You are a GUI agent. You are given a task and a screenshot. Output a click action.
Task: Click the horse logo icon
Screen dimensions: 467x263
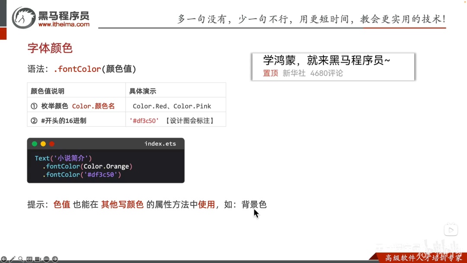pyautogui.click(x=23, y=18)
